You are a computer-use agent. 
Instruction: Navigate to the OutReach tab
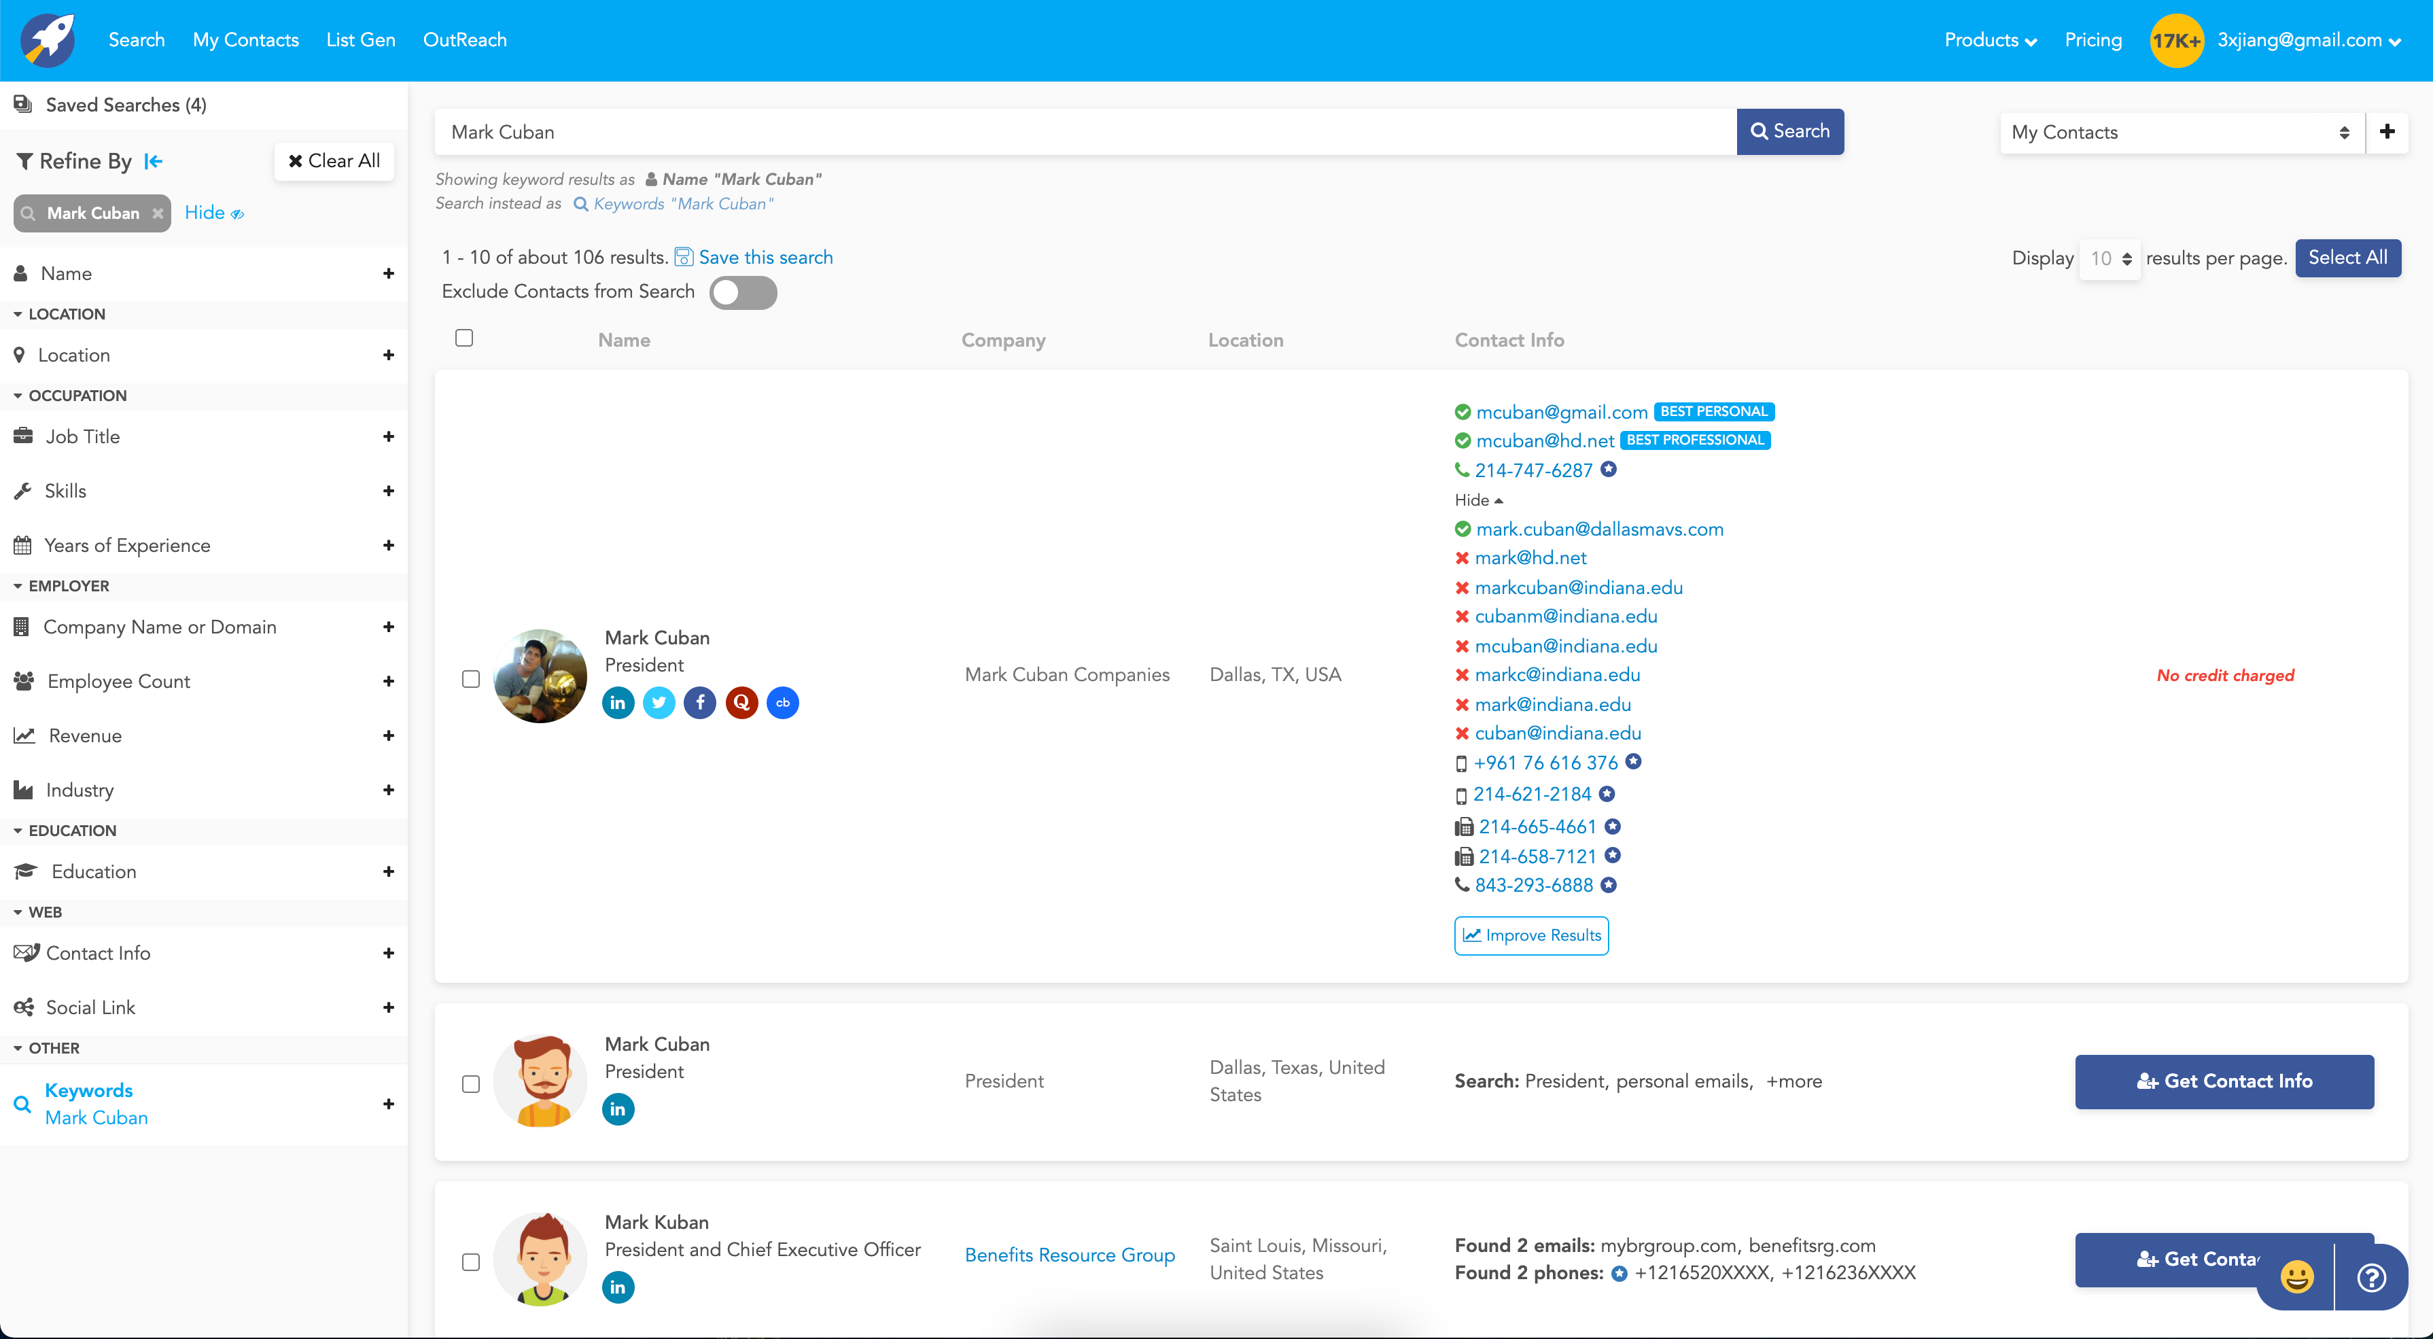click(465, 39)
